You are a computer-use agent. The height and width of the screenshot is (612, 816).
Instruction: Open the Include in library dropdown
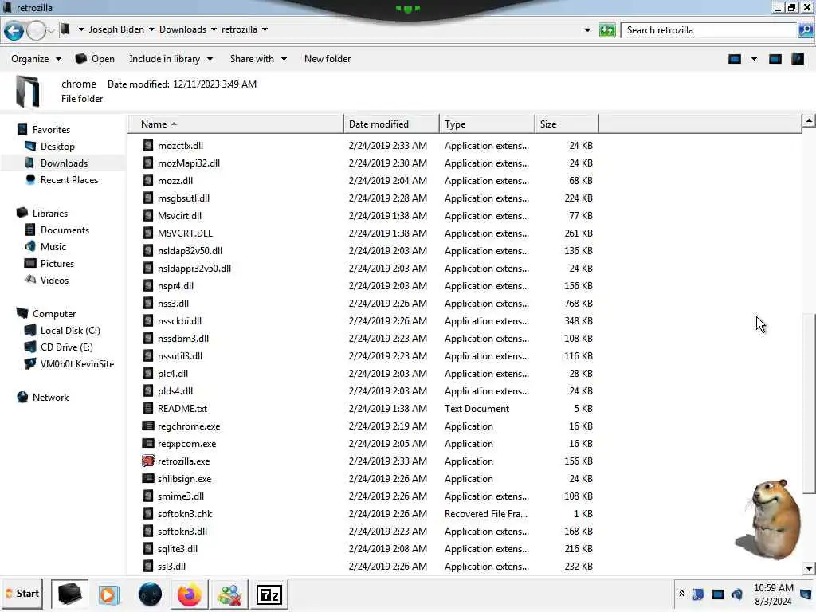coord(171,59)
